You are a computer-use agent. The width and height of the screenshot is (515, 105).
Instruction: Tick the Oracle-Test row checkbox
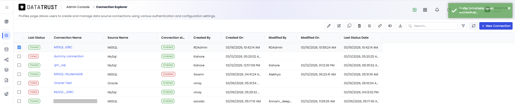[x=19, y=83]
